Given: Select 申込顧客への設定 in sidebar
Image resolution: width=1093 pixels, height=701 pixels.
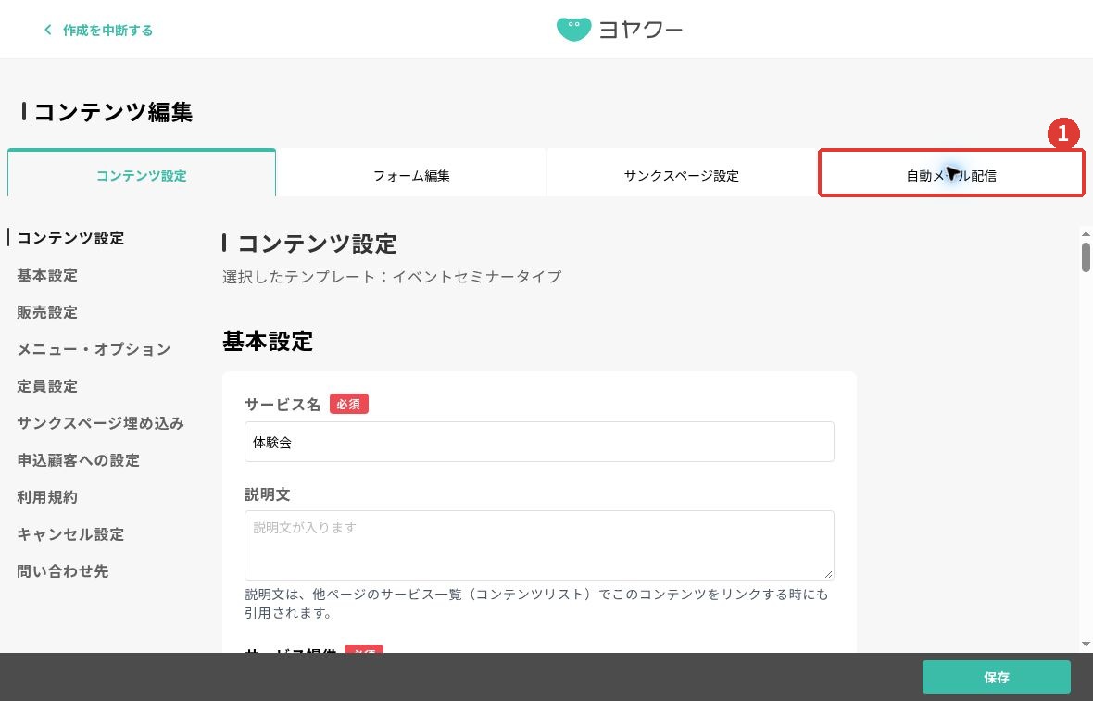Looking at the screenshot, I should pos(78,460).
